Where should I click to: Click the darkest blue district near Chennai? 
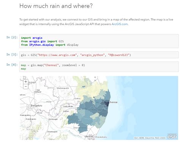(x=107, y=104)
